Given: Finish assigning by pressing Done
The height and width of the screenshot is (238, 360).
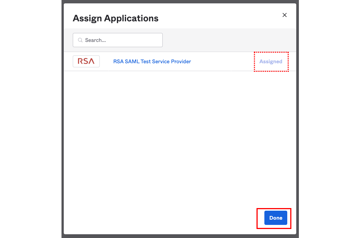Looking at the screenshot, I should (276, 218).
